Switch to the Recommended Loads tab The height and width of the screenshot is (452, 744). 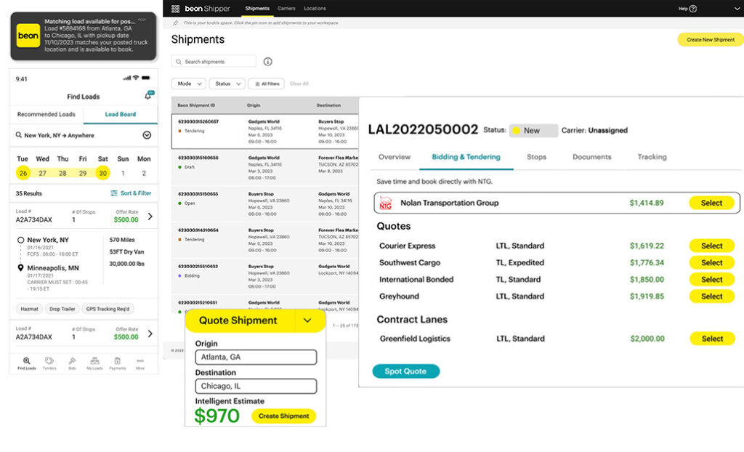(x=46, y=114)
